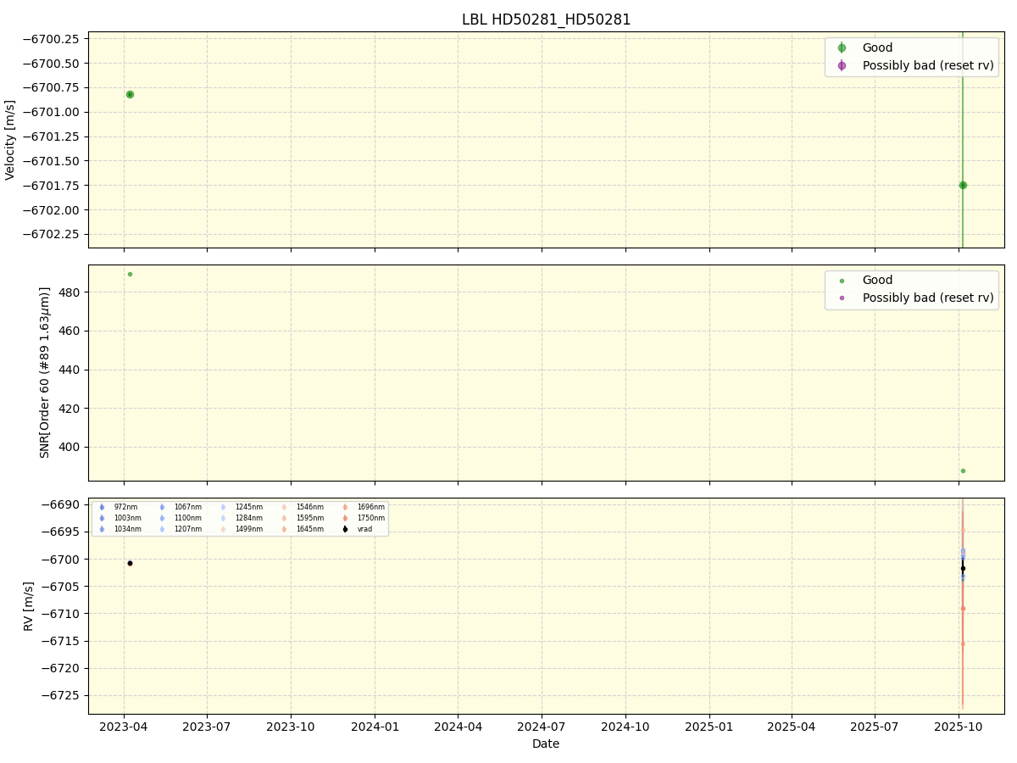Click the Possibly bad marker in the SNR legend
The height and width of the screenshot is (763, 1017).
pyautogui.click(x=842, y=298)
